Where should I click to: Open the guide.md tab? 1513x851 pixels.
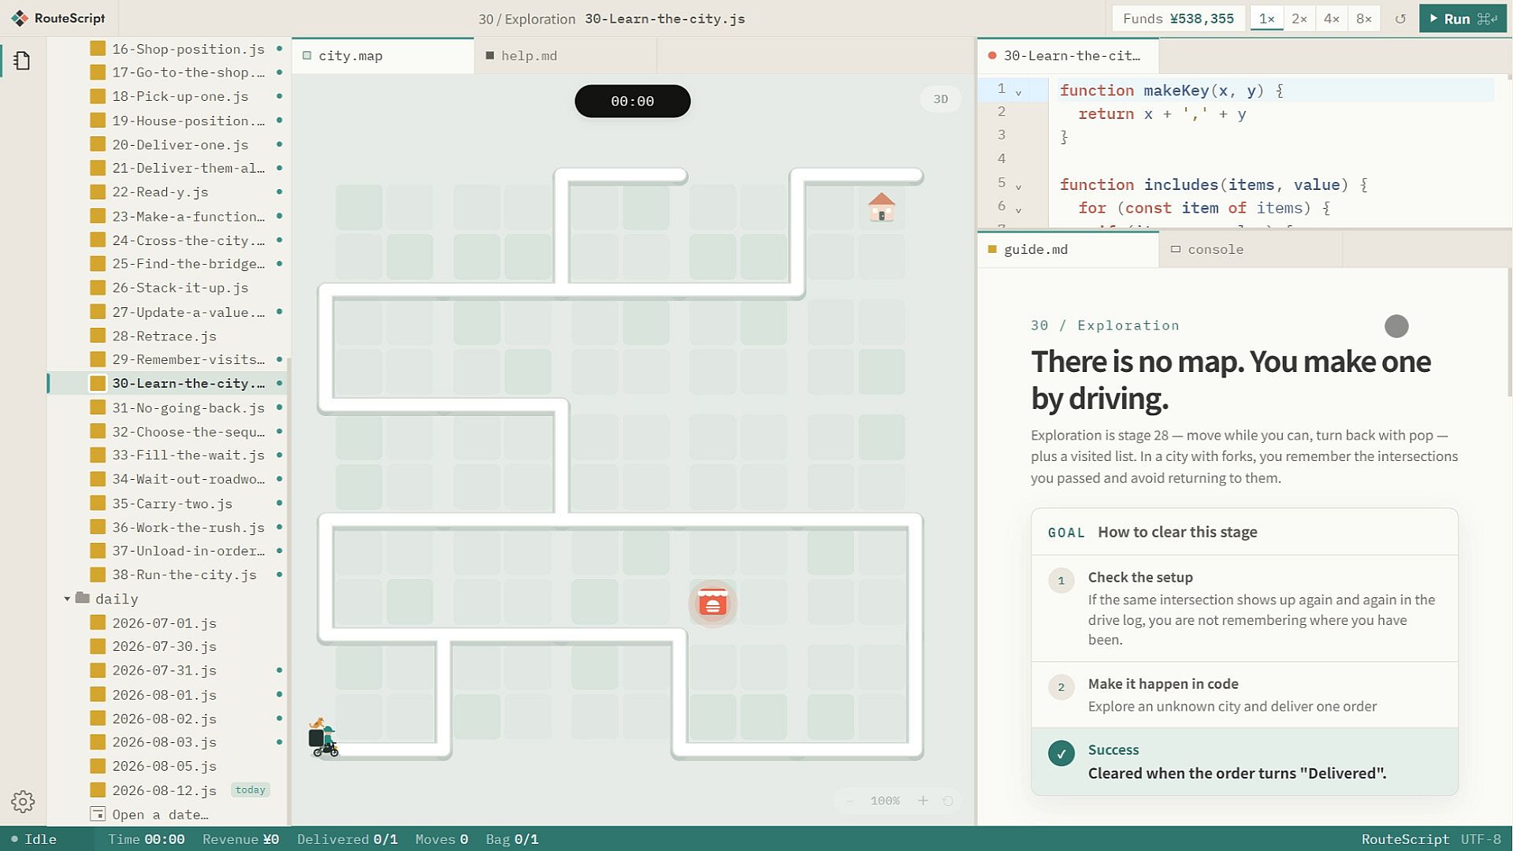[1069, 249]
